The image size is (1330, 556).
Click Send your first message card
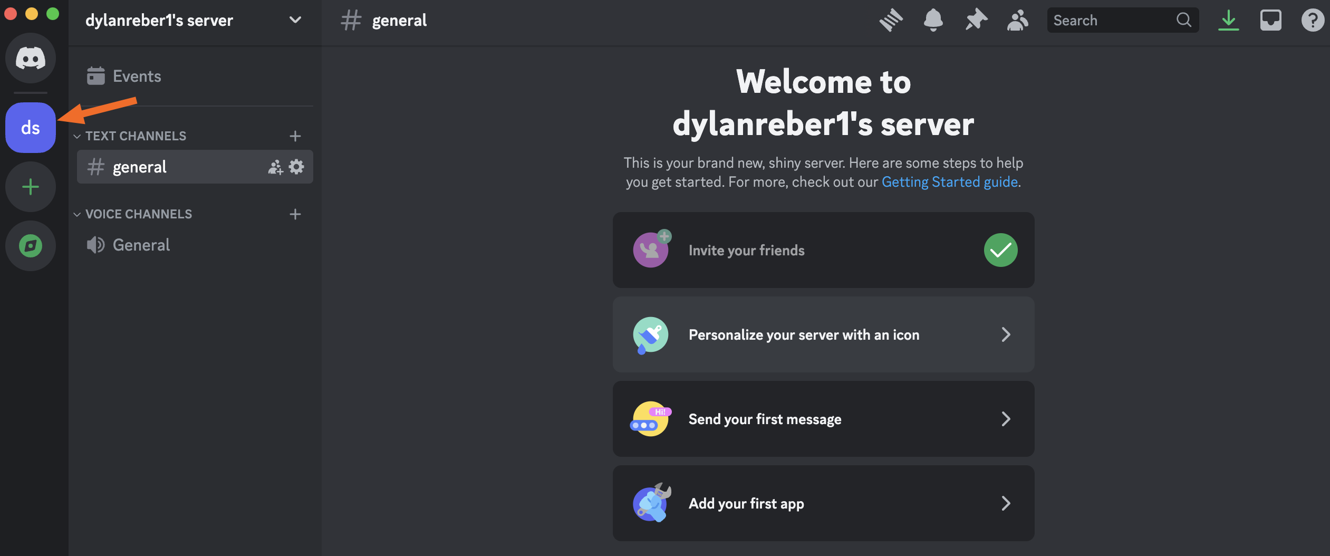(x=823, y=419)
